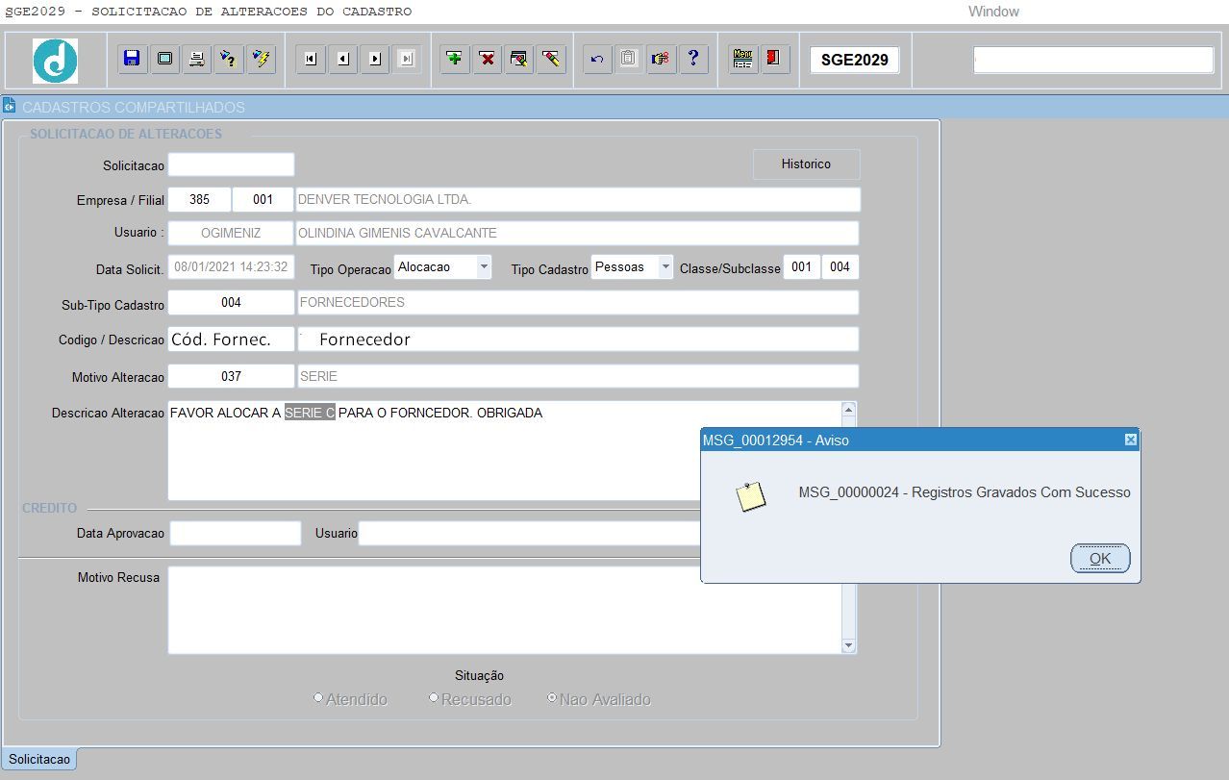Click the Motivo Recusa text area
This screenshot has height=780, width=1229.
(504, 610)
